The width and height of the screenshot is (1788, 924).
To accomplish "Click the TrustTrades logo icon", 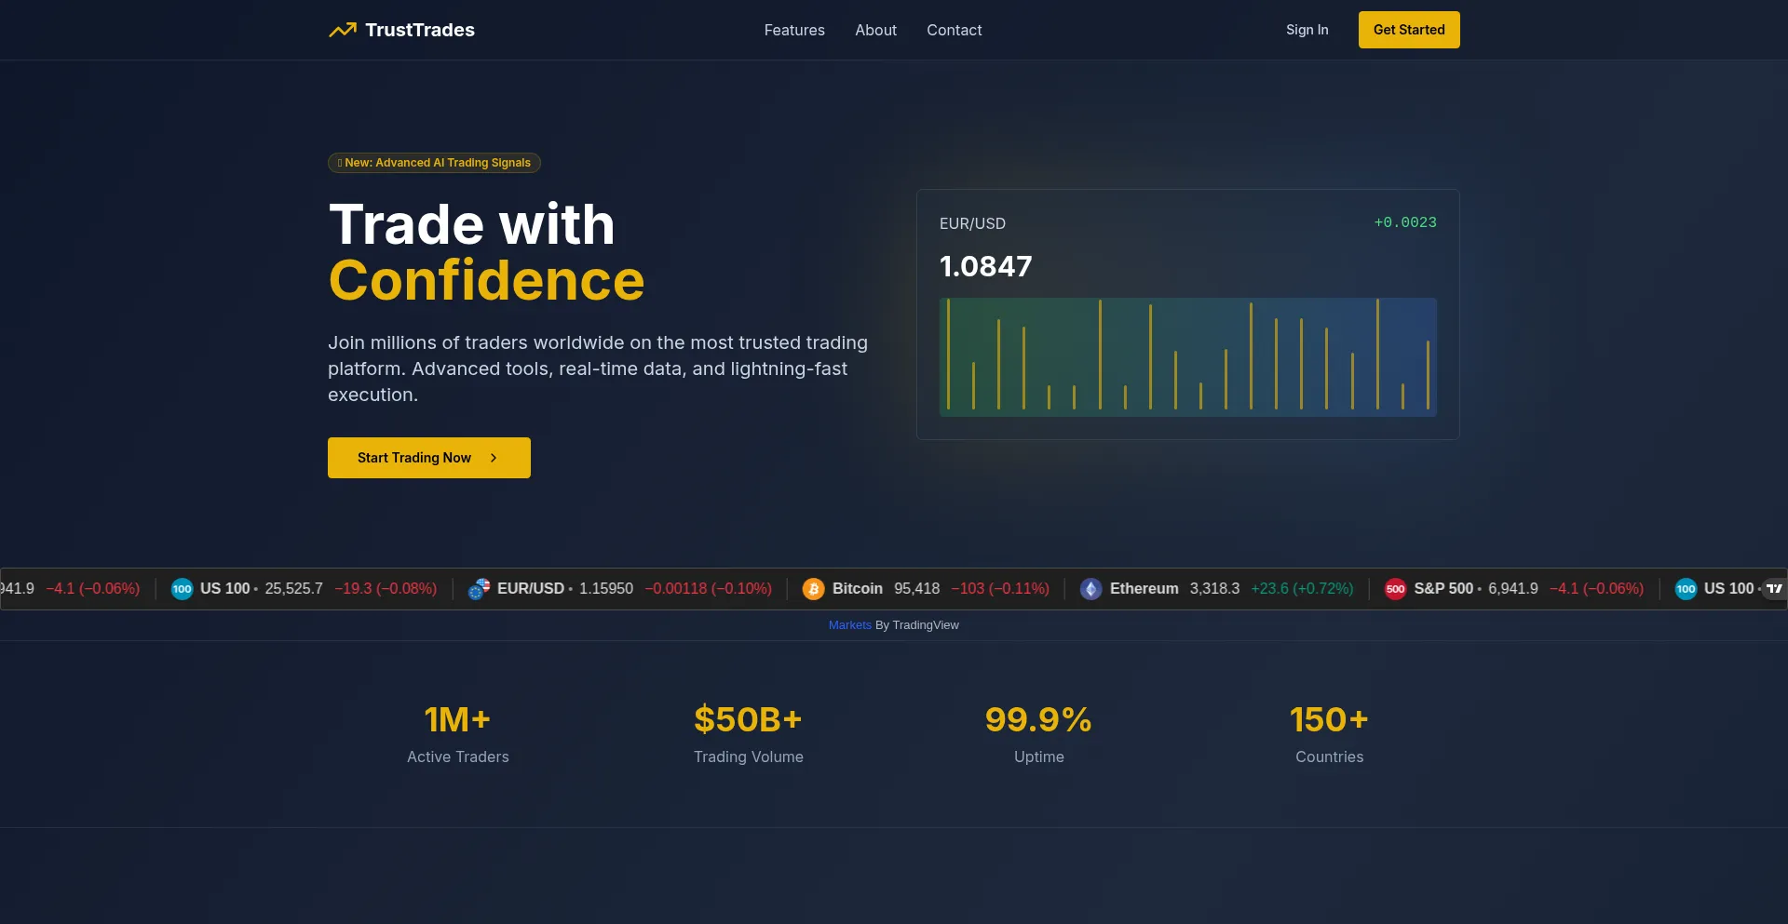I will 342,30.
